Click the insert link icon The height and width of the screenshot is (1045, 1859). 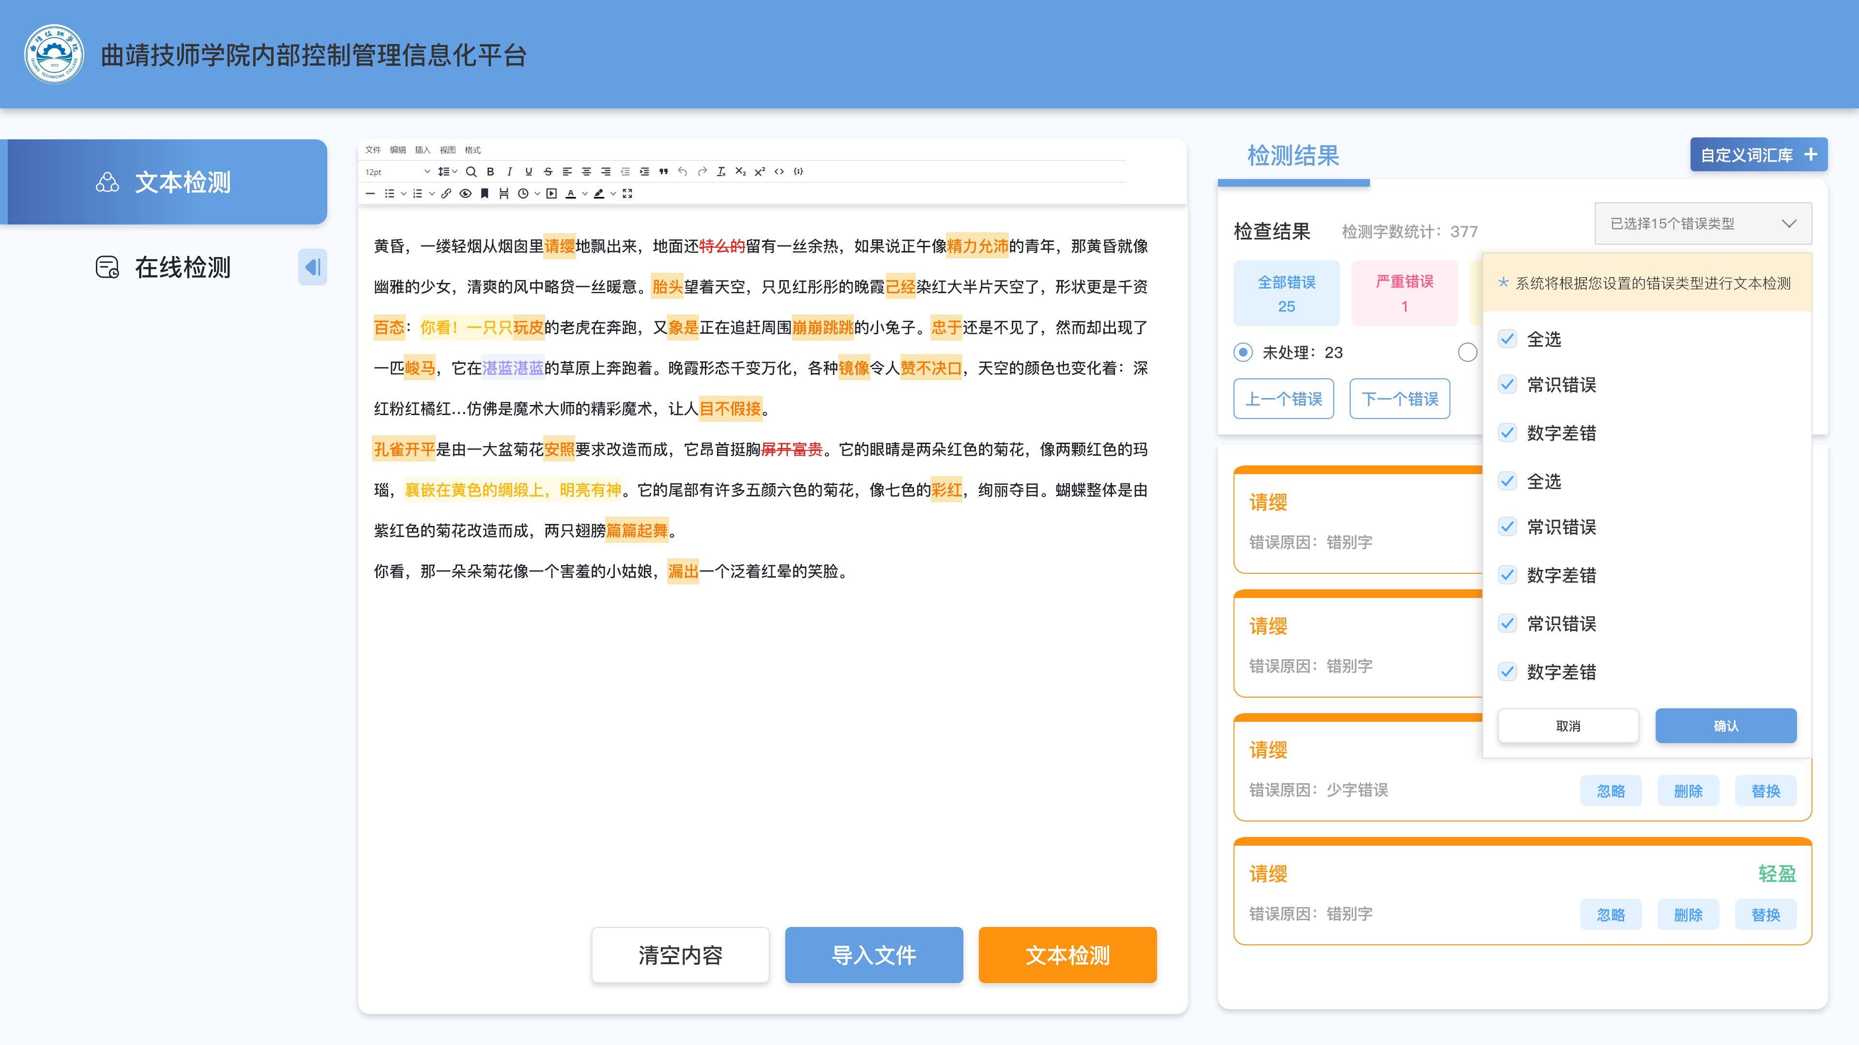tap(446, 194)
